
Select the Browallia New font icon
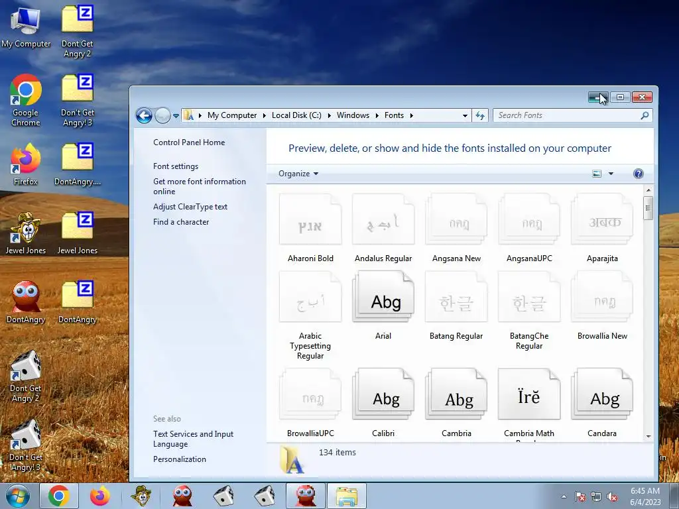[602, 297]
